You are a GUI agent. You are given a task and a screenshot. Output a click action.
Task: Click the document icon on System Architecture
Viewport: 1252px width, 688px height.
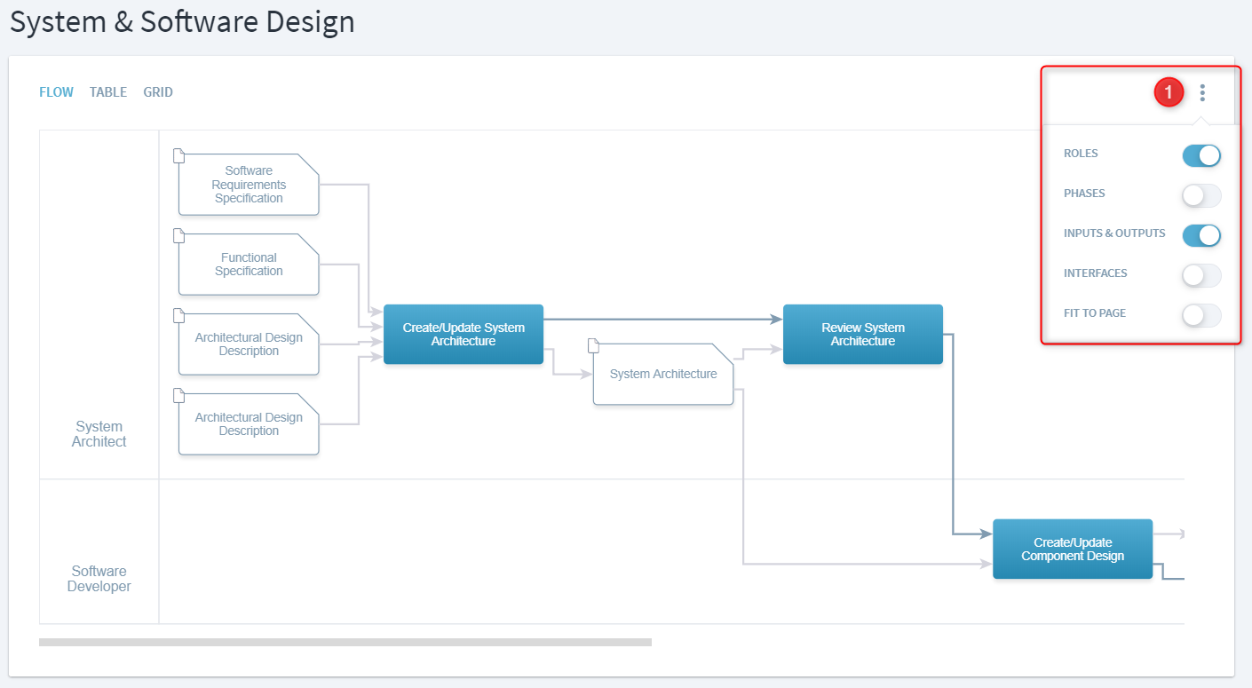click(x=593, y=345)
